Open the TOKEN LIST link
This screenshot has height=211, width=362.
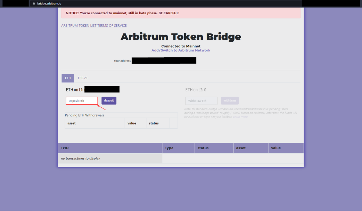click(x=88, y=25)
